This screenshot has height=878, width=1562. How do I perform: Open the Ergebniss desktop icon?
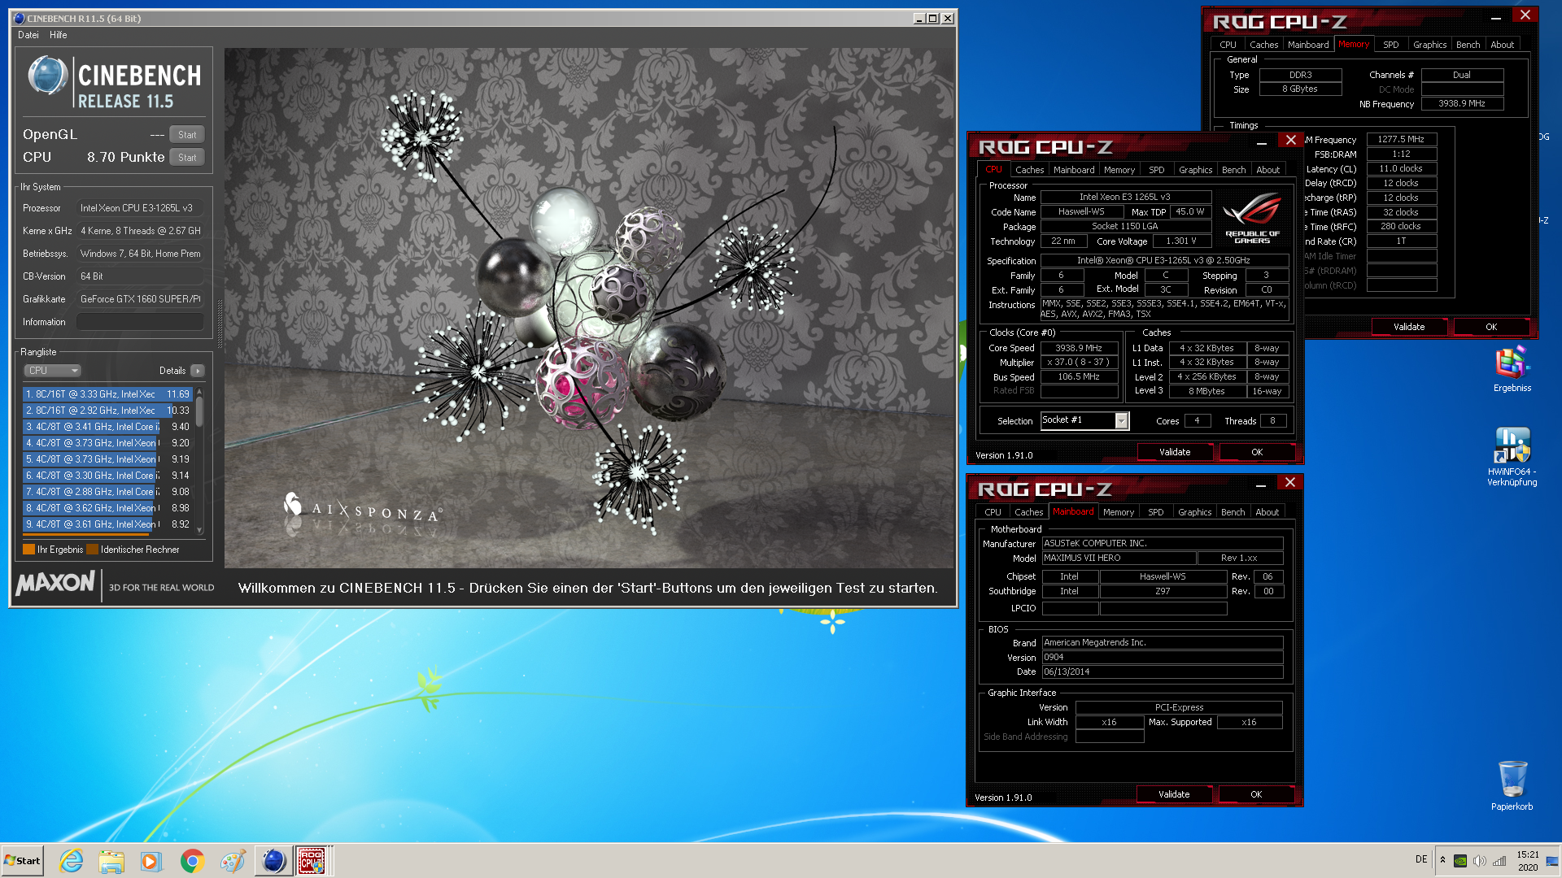[1512, 370]
